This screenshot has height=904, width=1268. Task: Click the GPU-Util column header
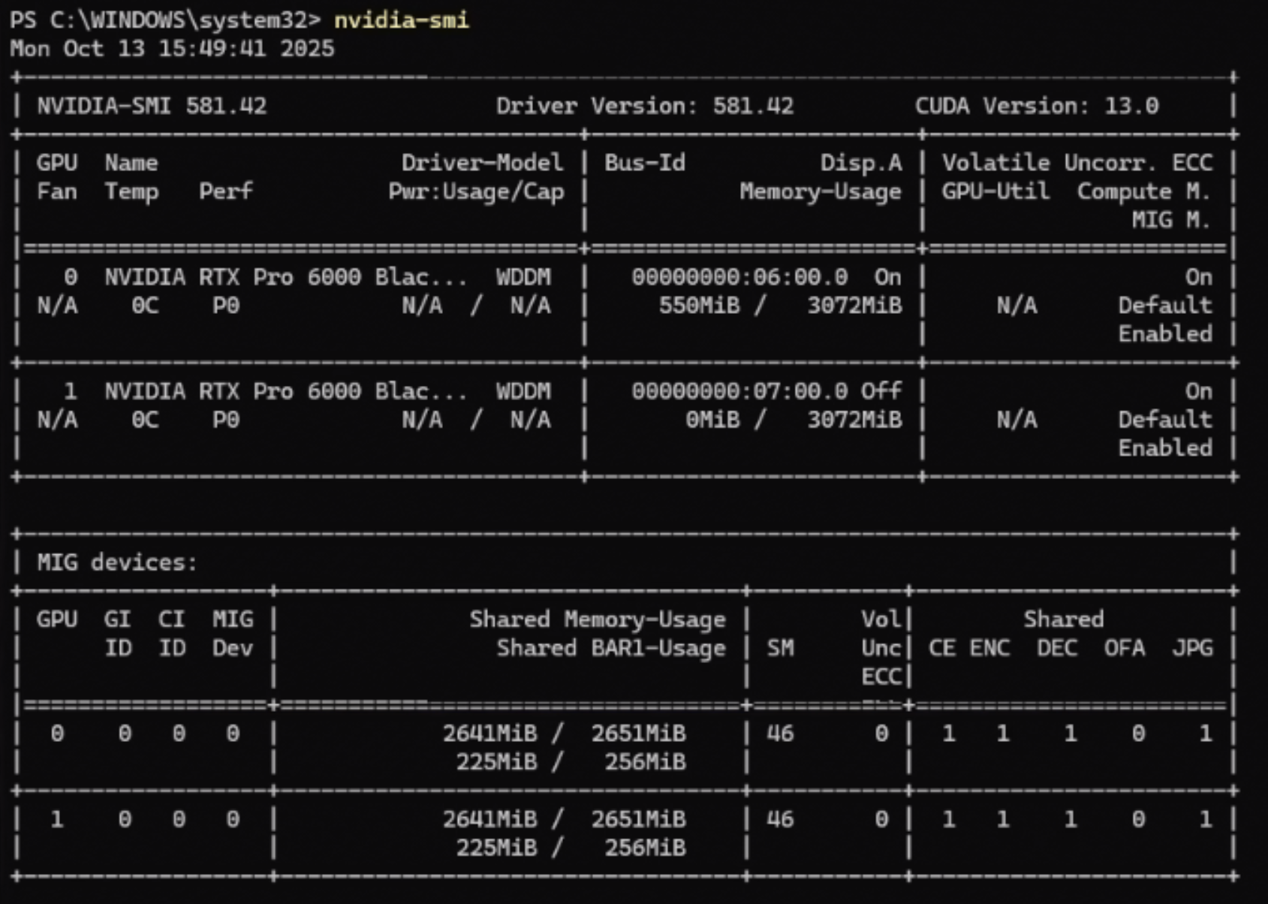click(995, 191)
